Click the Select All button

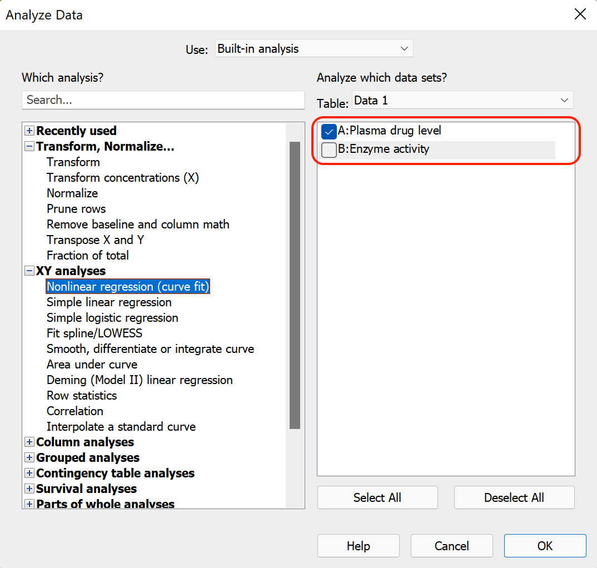coord(377,497)
